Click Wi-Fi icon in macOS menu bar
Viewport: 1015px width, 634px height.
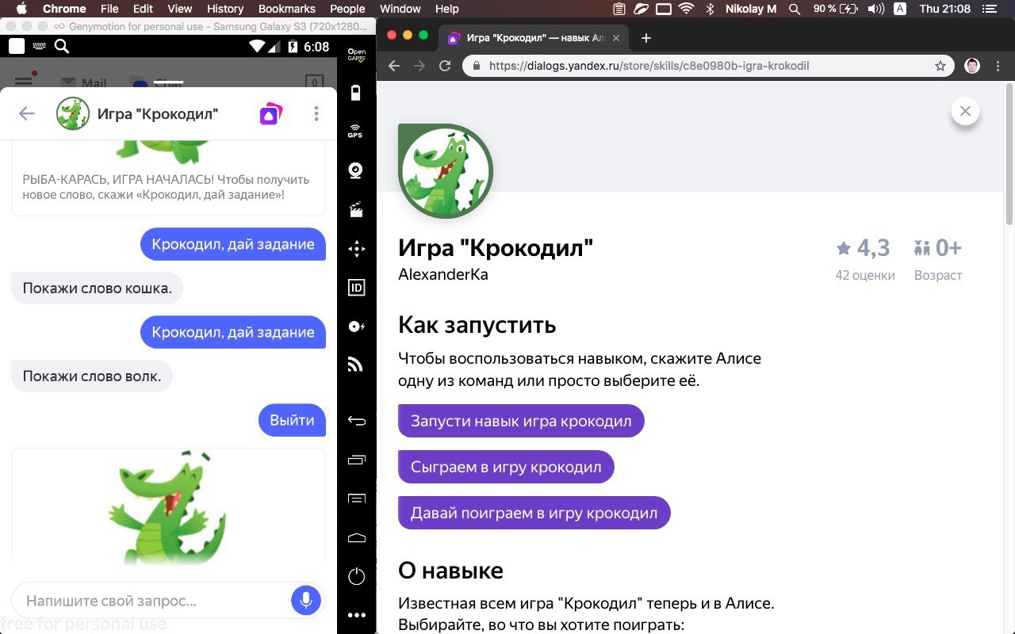pyautogui.click(x=686, y=9)
